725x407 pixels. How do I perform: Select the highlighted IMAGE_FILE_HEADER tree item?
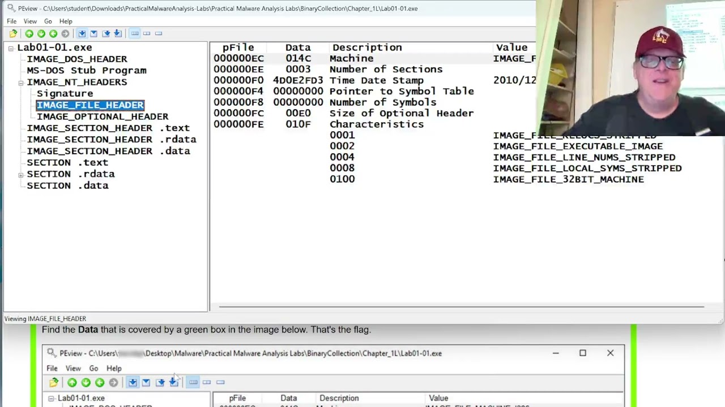(x=90, y=105)
